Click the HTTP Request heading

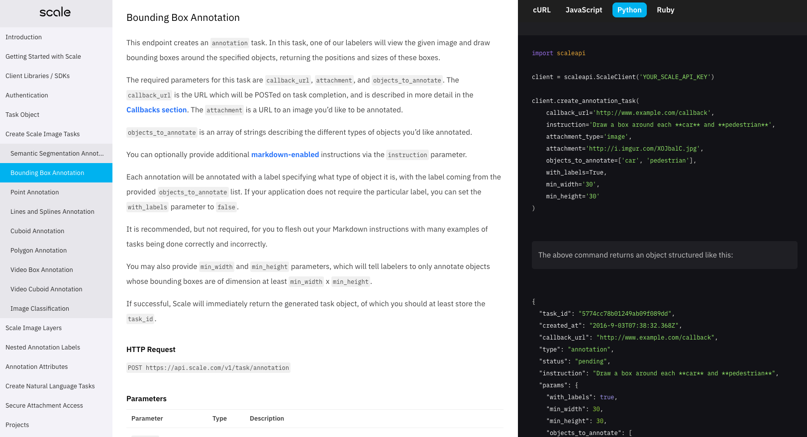pos(151,350)
